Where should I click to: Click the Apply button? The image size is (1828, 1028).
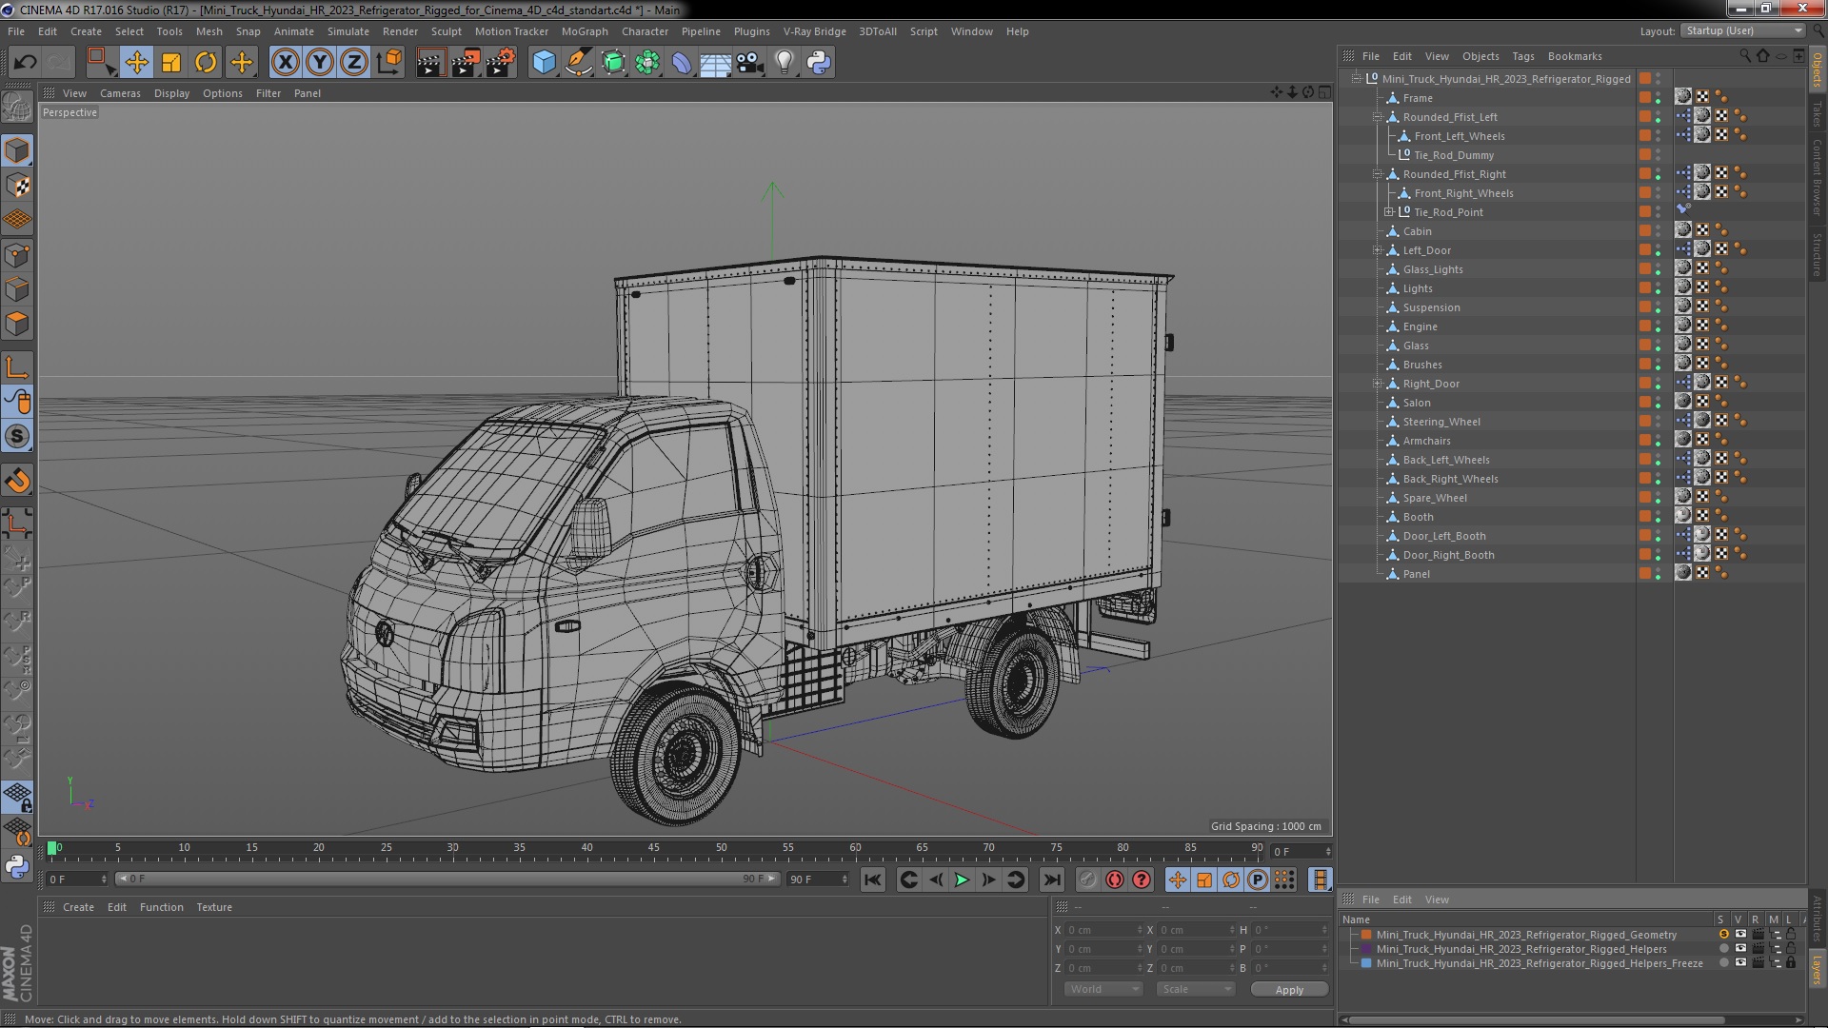click(1289, 990)
